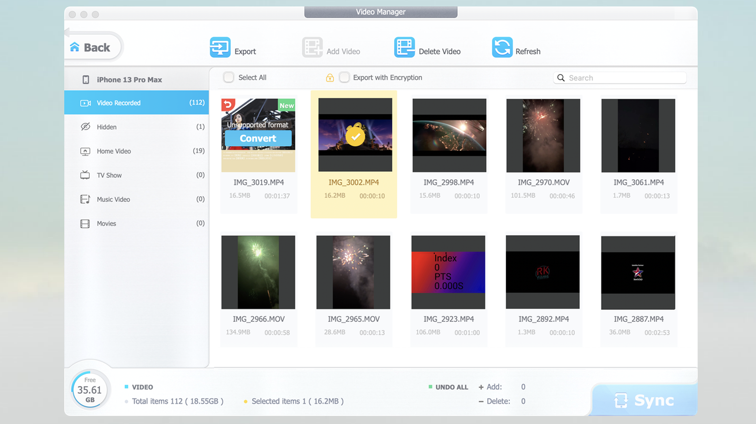756x424 pixels.
Task: Click the Home Video monitor icon
Action: coord(85,151)
